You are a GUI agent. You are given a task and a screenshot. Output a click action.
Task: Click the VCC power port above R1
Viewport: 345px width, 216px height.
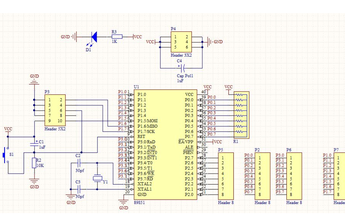[229, 88]
